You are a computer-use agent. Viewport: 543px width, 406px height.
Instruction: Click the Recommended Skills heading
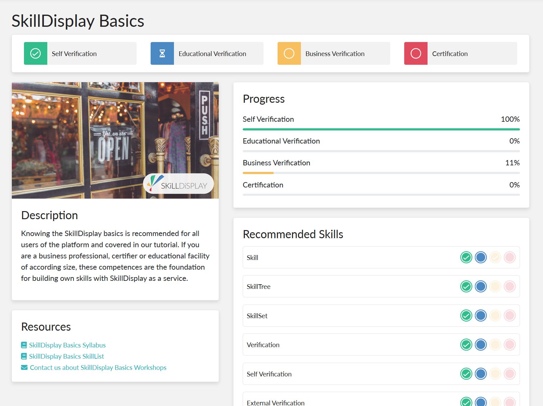(293, 234)
